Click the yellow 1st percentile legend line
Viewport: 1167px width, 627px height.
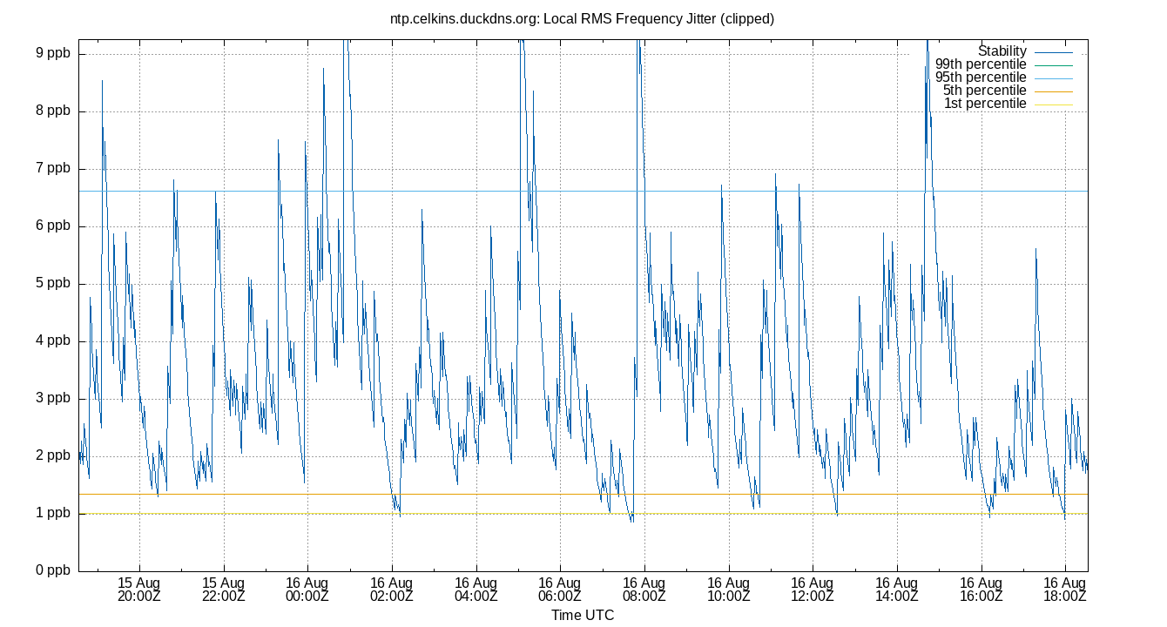coord(1053,104)
